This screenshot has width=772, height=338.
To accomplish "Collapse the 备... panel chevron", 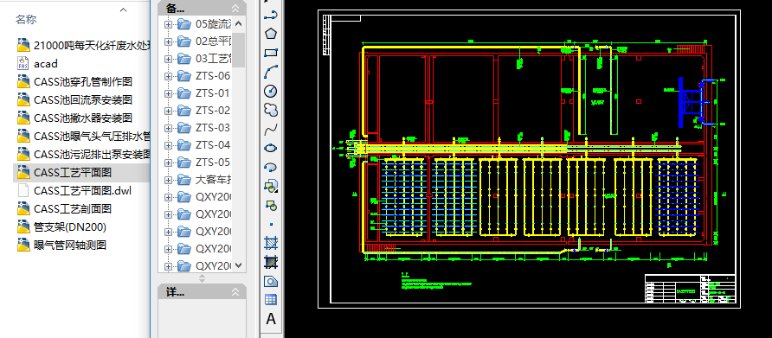I will (x=235, y=8).
